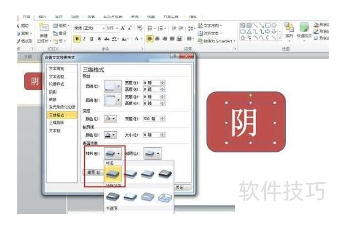Select the Oval shape in gallery
346x230 pixels.
pos(274,25)
